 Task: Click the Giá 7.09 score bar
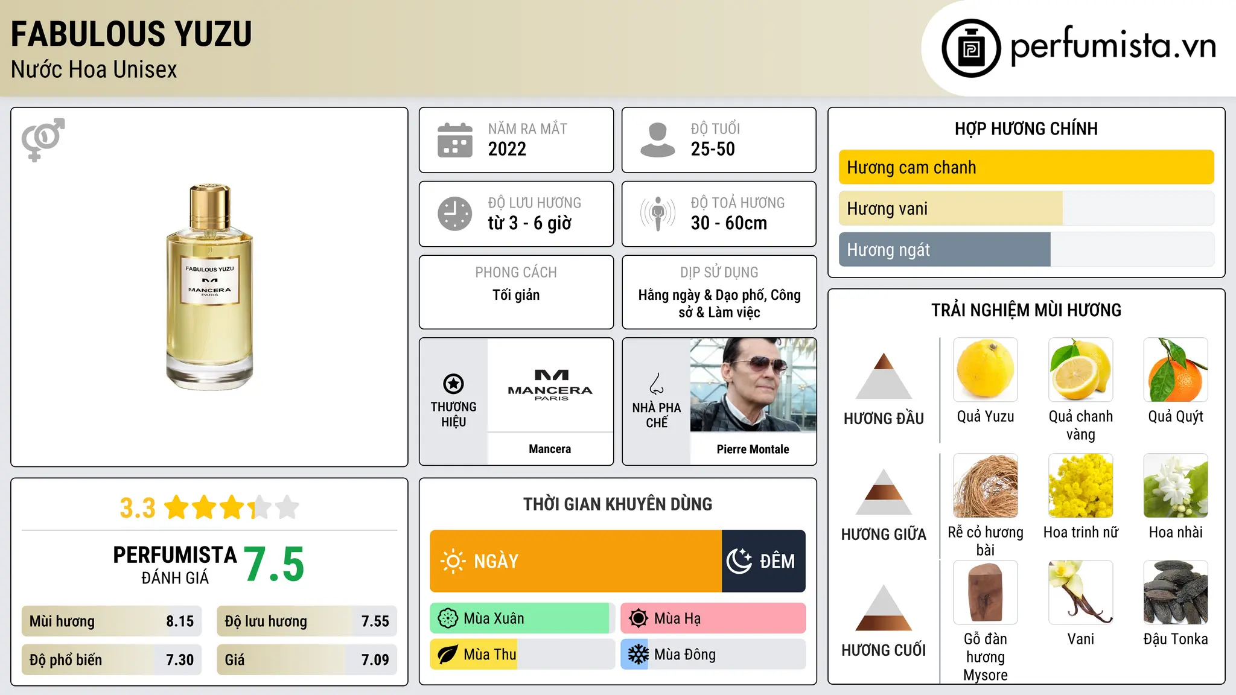[x=307, y=660]
